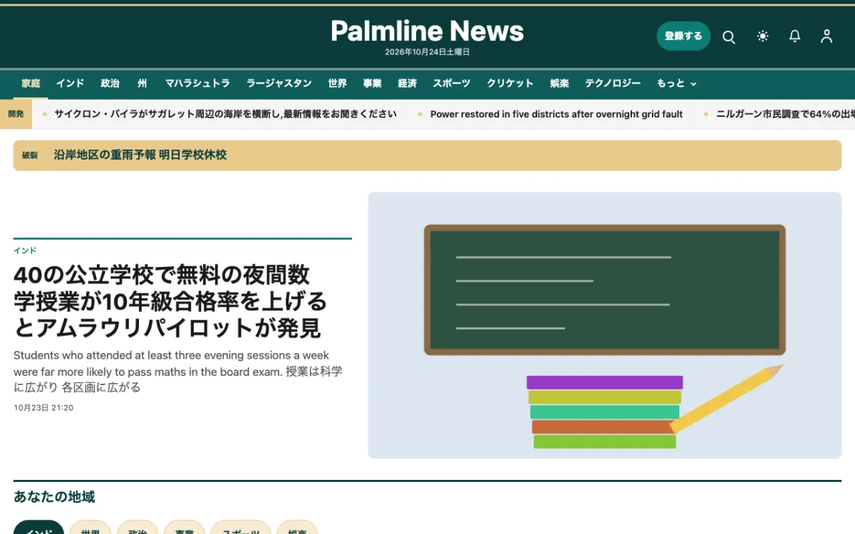Open the chalkboard and books article image
The width and height of the screenshot is (855, 534).
click(604, 325)
